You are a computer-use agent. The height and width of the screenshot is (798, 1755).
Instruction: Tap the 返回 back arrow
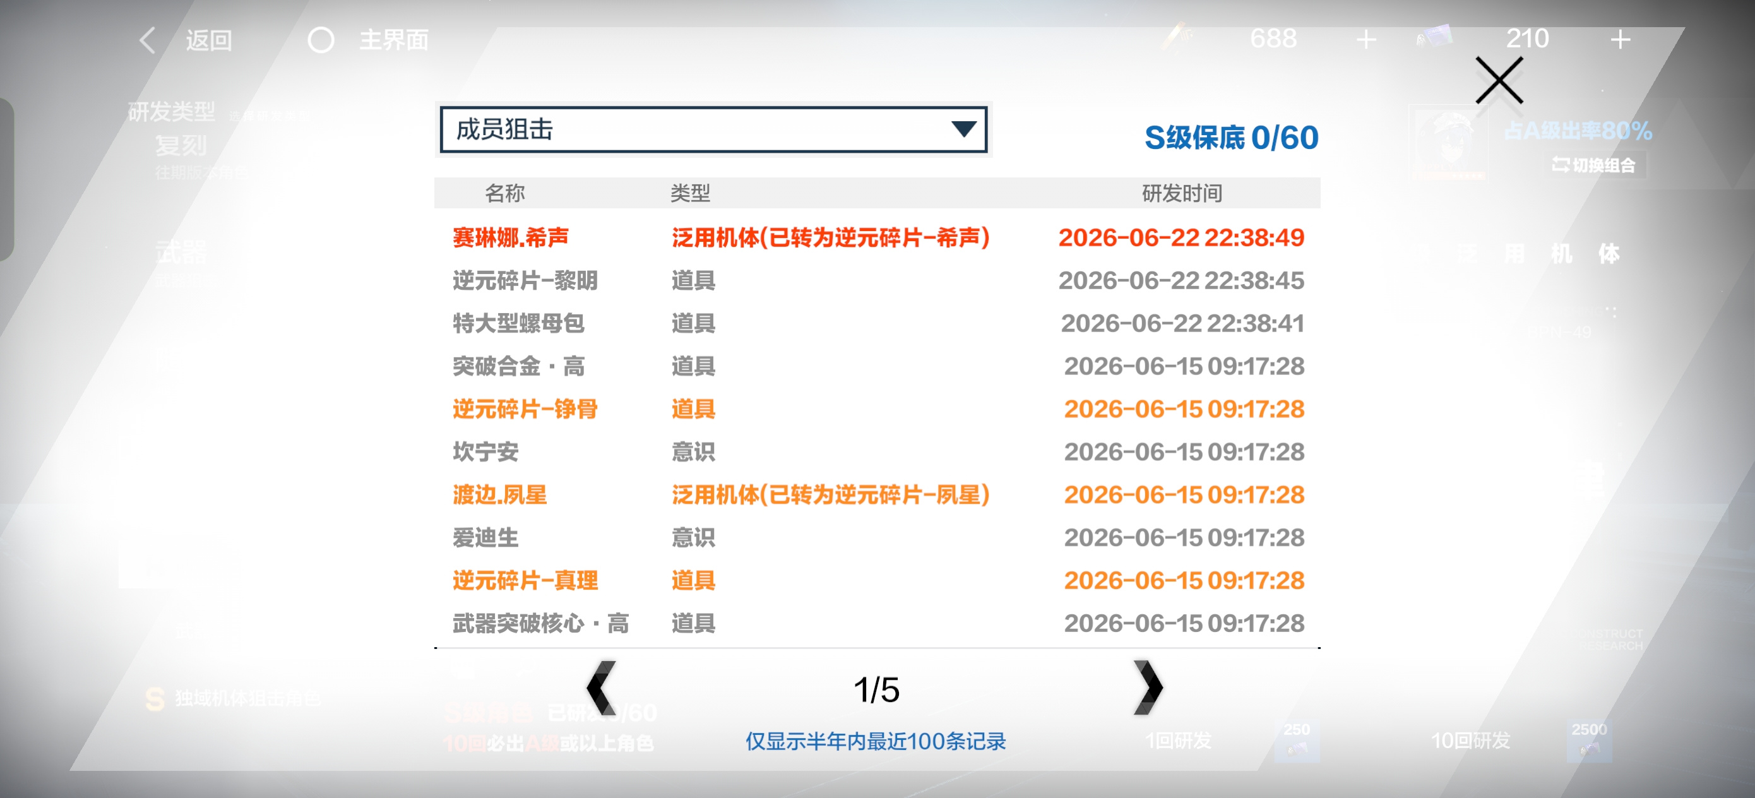(148, 40)
